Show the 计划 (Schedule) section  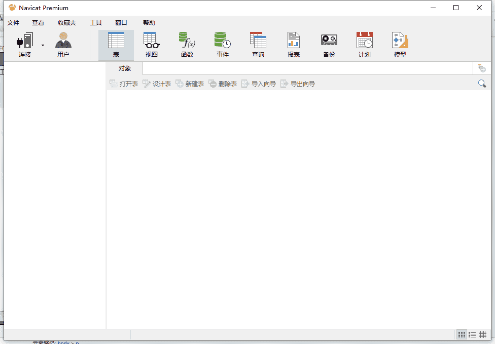[x=365, y=45]
